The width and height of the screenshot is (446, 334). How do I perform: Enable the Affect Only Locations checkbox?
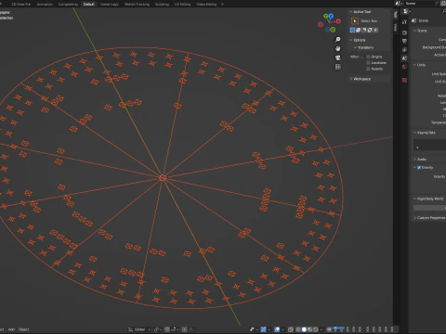368,63
